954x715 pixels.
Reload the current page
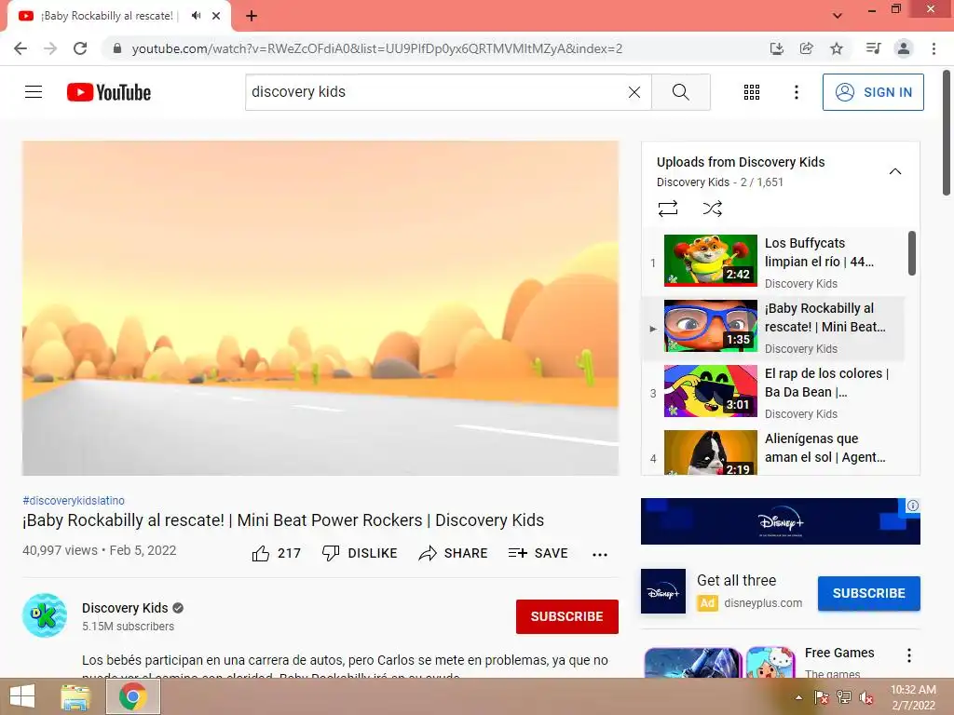(80, 48)
